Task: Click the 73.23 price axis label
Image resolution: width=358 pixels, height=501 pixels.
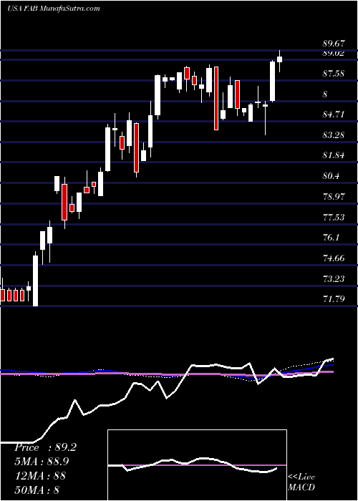Action: tap(334, 278)
